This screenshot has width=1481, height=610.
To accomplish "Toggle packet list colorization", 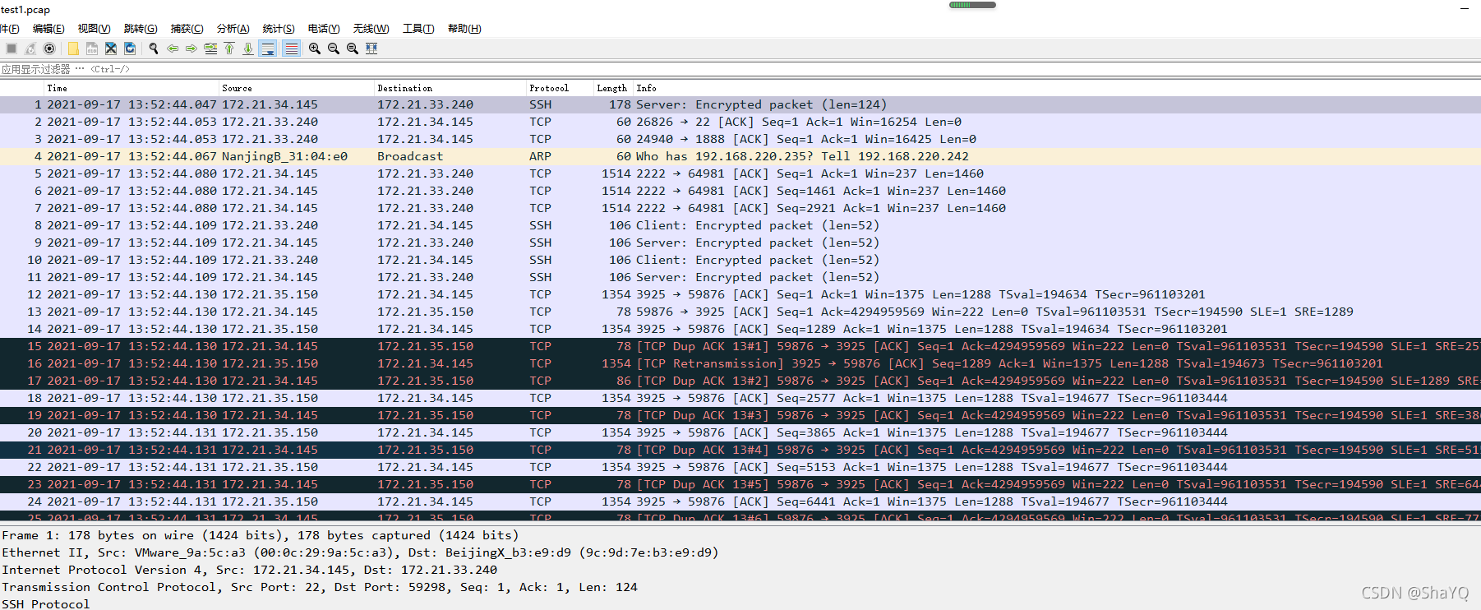I will point(291,49).
